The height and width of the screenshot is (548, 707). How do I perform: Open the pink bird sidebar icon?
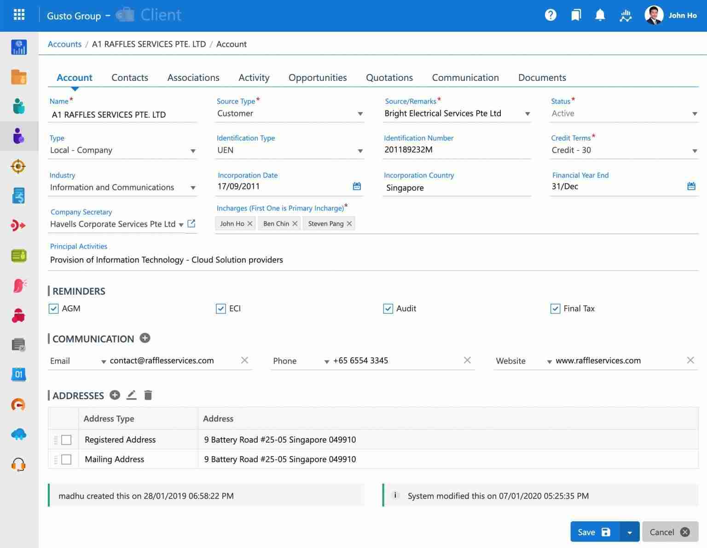coord(19,285)
